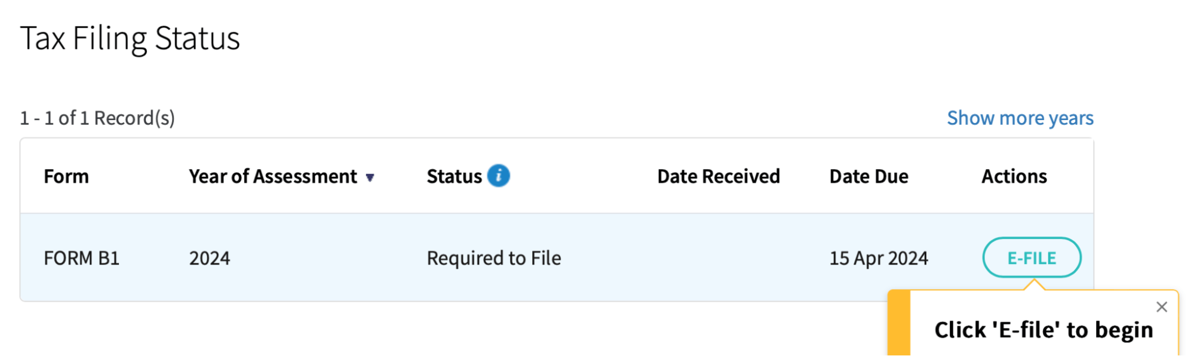Click the 2024 Year of Assessment cell
1194x356 pixels.
pyautogui.click(x=210, y=257)
